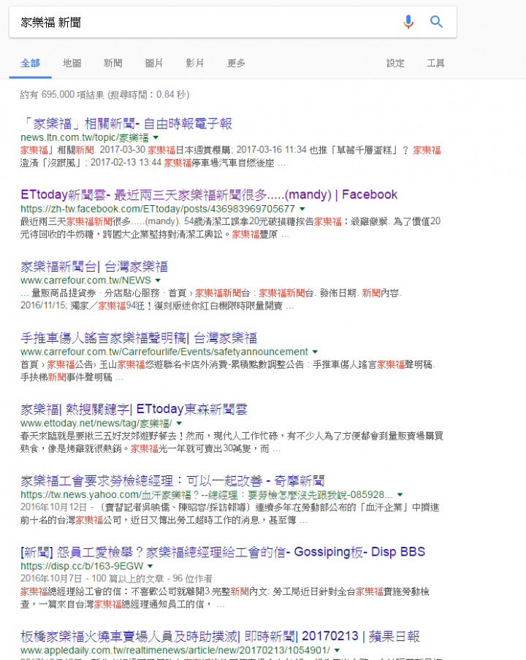Open 板橋家樂福火燒車 蘋果日報 result
Viewport: 526px width, 660px height.
220,636
